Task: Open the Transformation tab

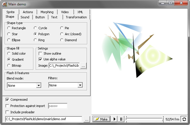Action: coord(76,17)
